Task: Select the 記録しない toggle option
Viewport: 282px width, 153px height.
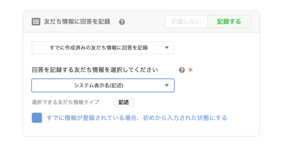Action: tap(186, 21)
